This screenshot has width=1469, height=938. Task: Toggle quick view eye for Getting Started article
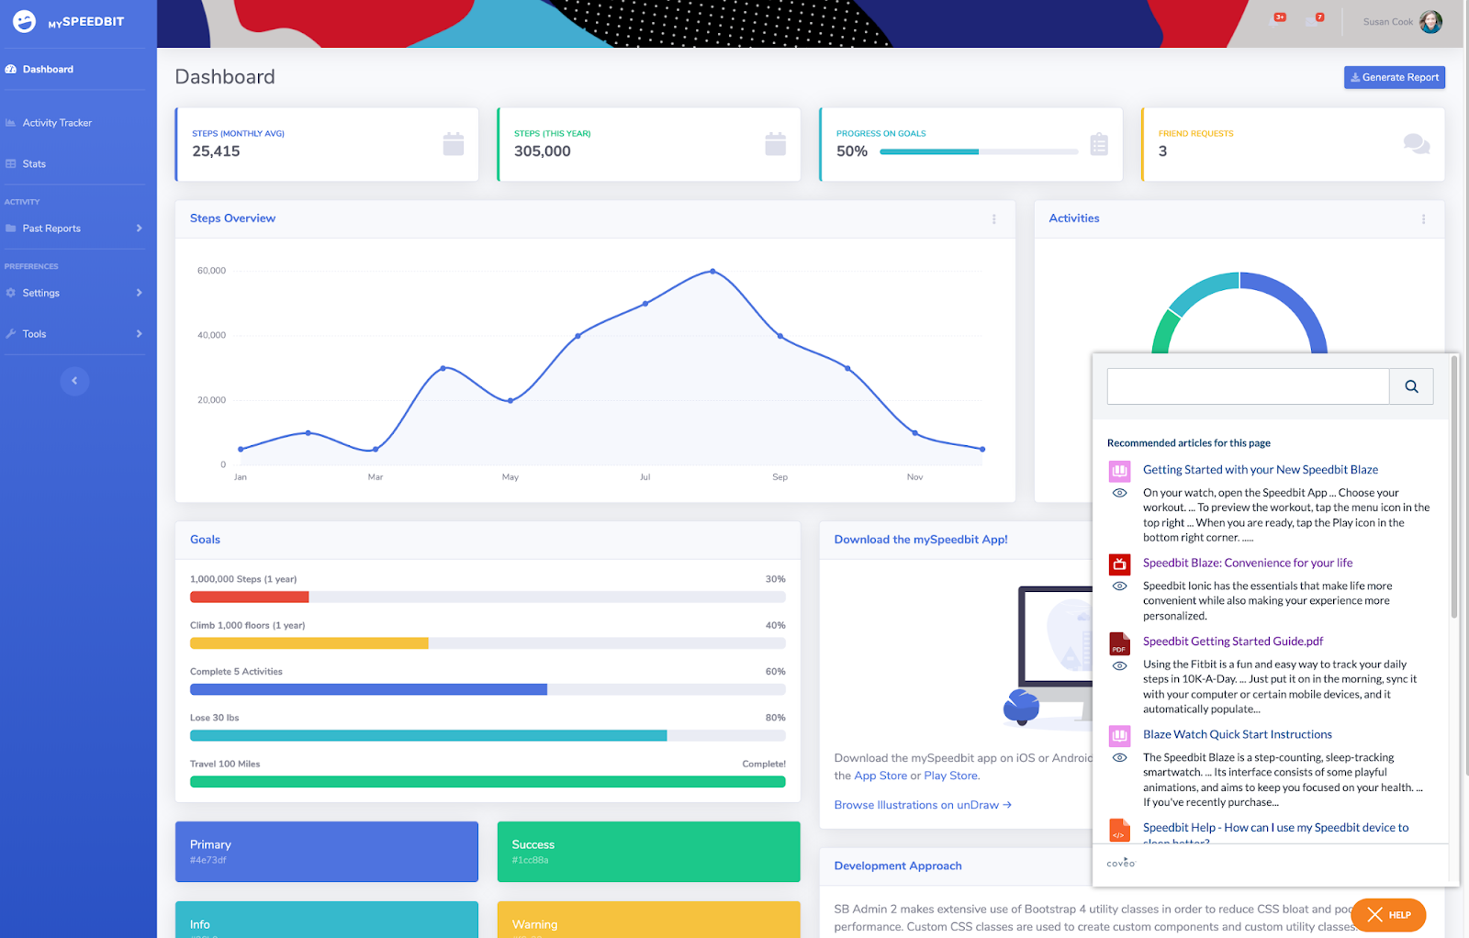[x=1119, y=493]
